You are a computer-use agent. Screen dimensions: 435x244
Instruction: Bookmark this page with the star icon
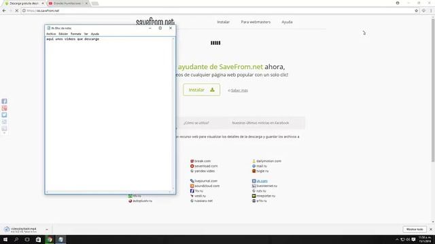(x=416, y=11)
